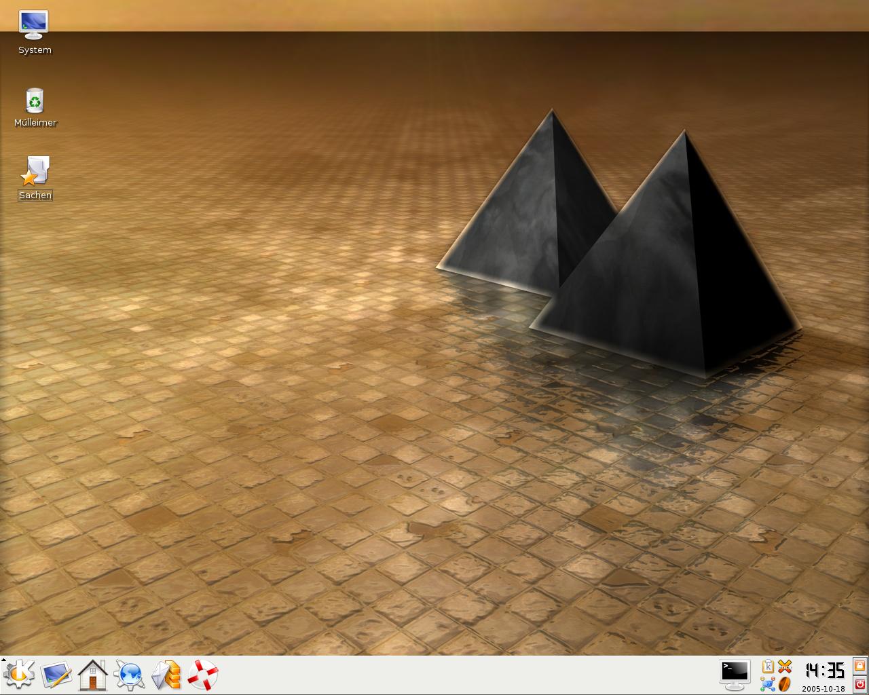Open the Klipper clipboard tray icon

coord(768,666)
